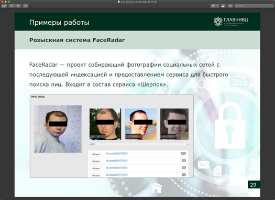
Task: Click the page number 29 box
Action: tap(254, 185)
